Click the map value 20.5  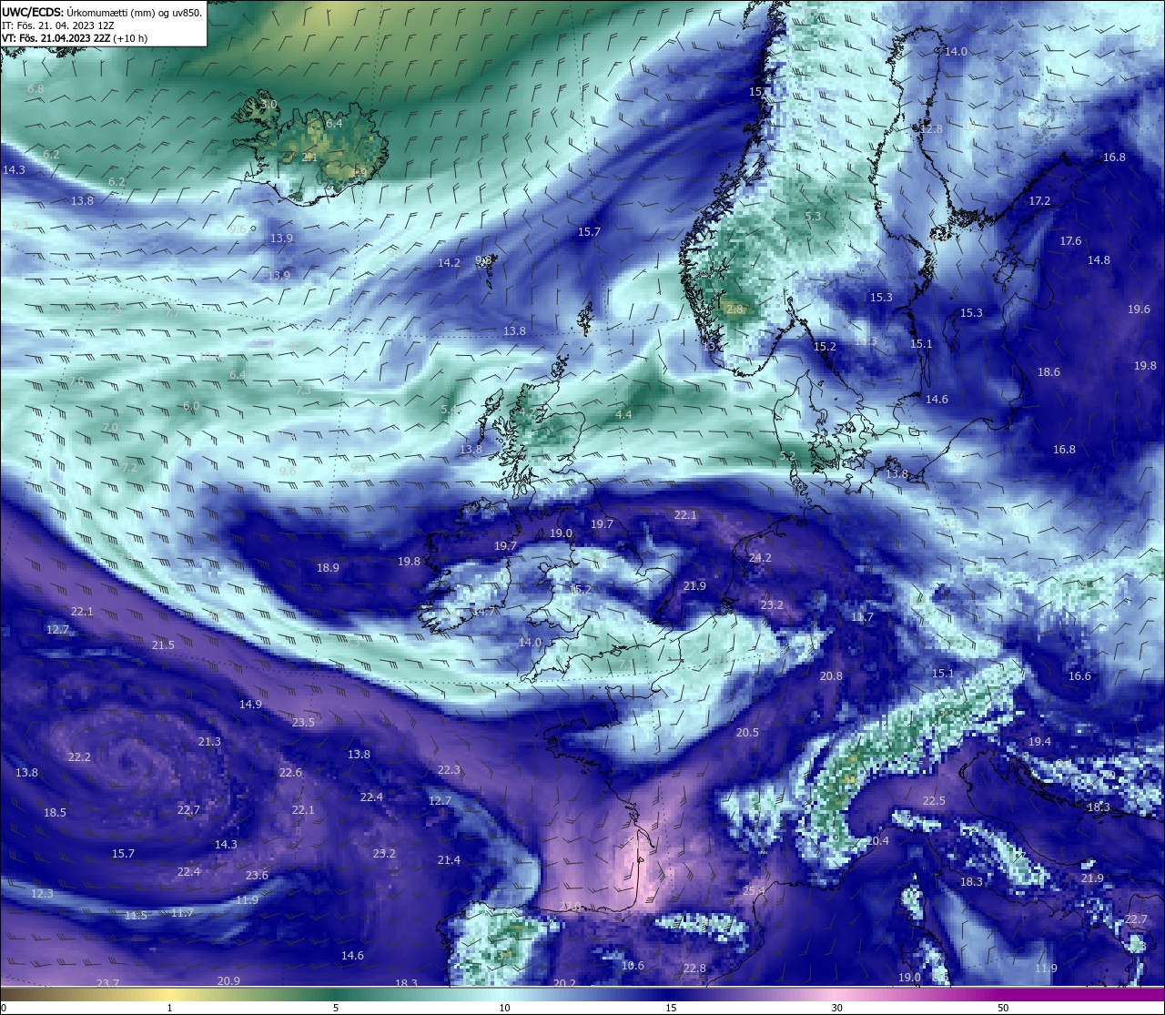(747, 733)
